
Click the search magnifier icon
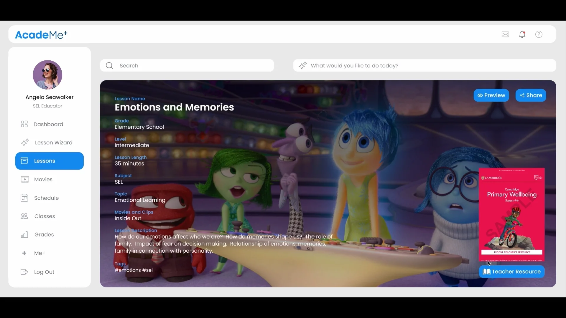pyautogui.click(x=109, y=65)
